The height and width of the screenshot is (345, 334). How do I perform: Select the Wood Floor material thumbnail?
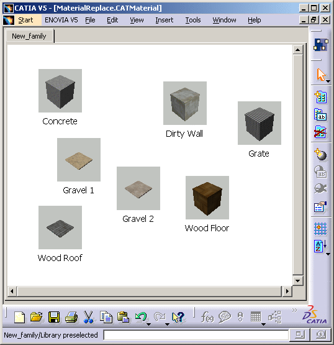coord(207,198)
